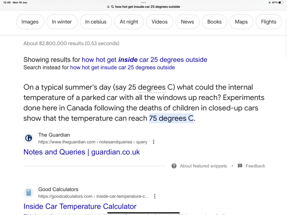
Task: Choose the In celsius chip
Action: [x=96, y=22]
